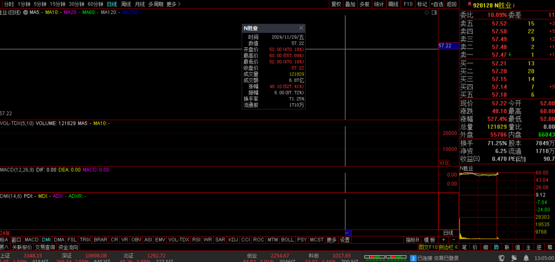Image resolution: width=555 pixels, height=262 pixels.
Task: Click the red R marker by 920128
Action: click(469, 4)
